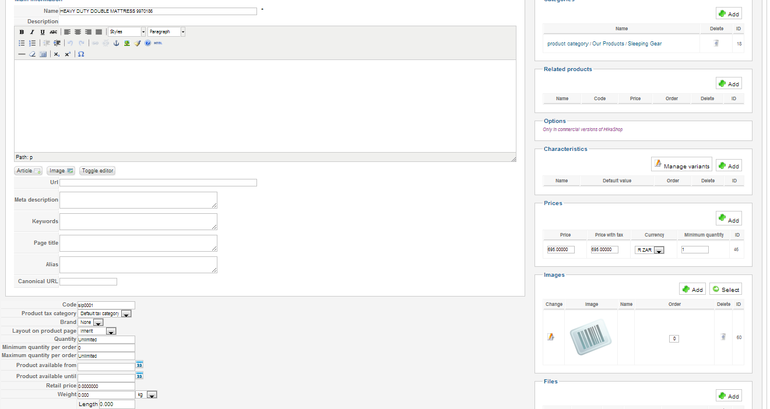Open the Layout on product page dropdown
The height and width of the screenshot is (409, 770).
(97, 331)
